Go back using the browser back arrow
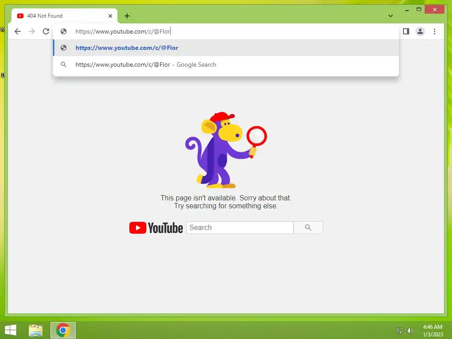Image resolution: width=452 pixels, height=339 pixels. point(18,31)
